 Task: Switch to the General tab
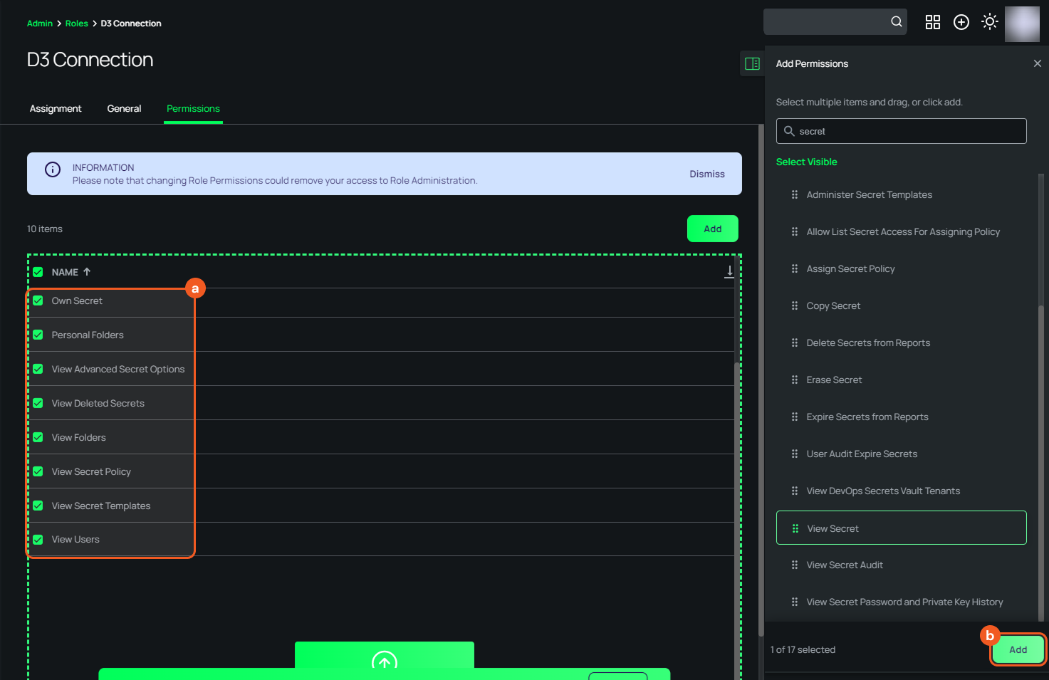[124, 109]
